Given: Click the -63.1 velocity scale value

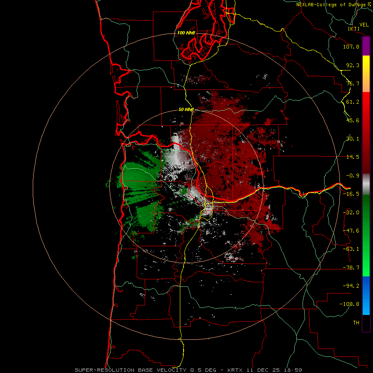Looking at the screenshot, I should click(x=351, y=249).
